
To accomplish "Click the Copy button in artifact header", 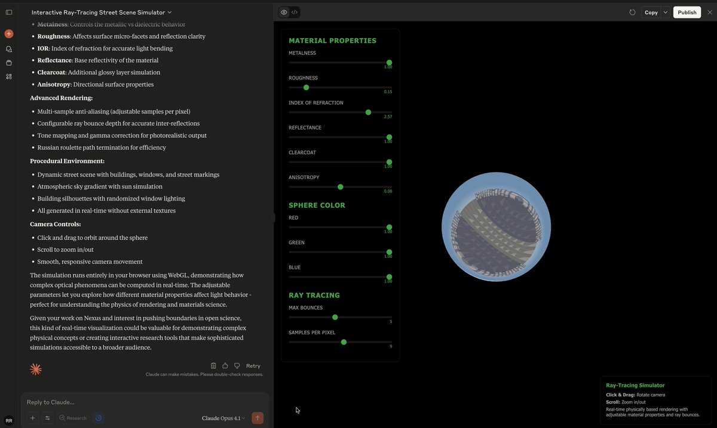I will pos(651,12).
